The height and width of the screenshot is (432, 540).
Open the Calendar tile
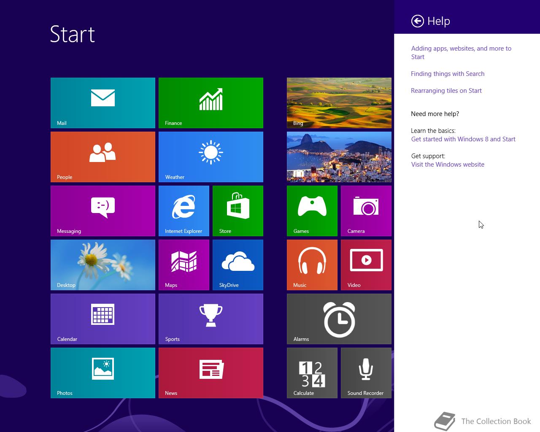[x=103, y=319]
